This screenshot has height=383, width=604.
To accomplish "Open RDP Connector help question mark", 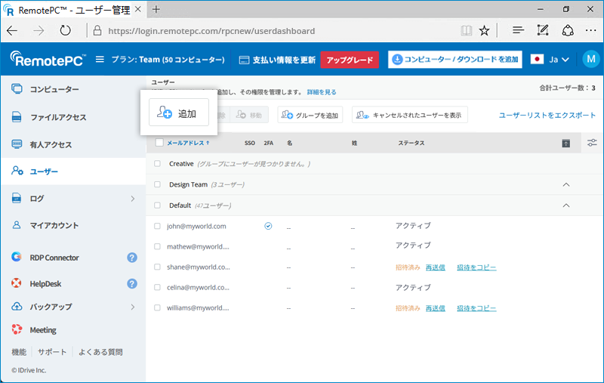I will pyautogui.click(x=132, y=258).
